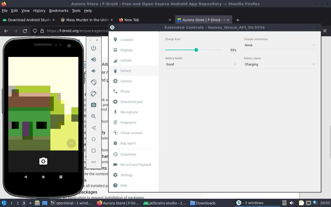Activate the emulator zoom magnifier icon

coord(94,116)
